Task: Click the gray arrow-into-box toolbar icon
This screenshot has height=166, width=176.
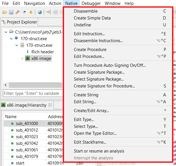Action: [x=55, y=12]
